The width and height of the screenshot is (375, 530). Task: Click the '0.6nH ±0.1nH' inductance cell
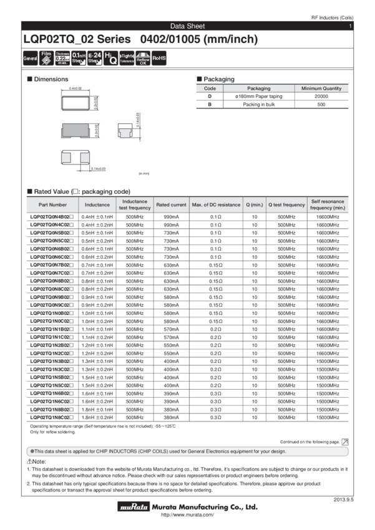coord(97,249)
